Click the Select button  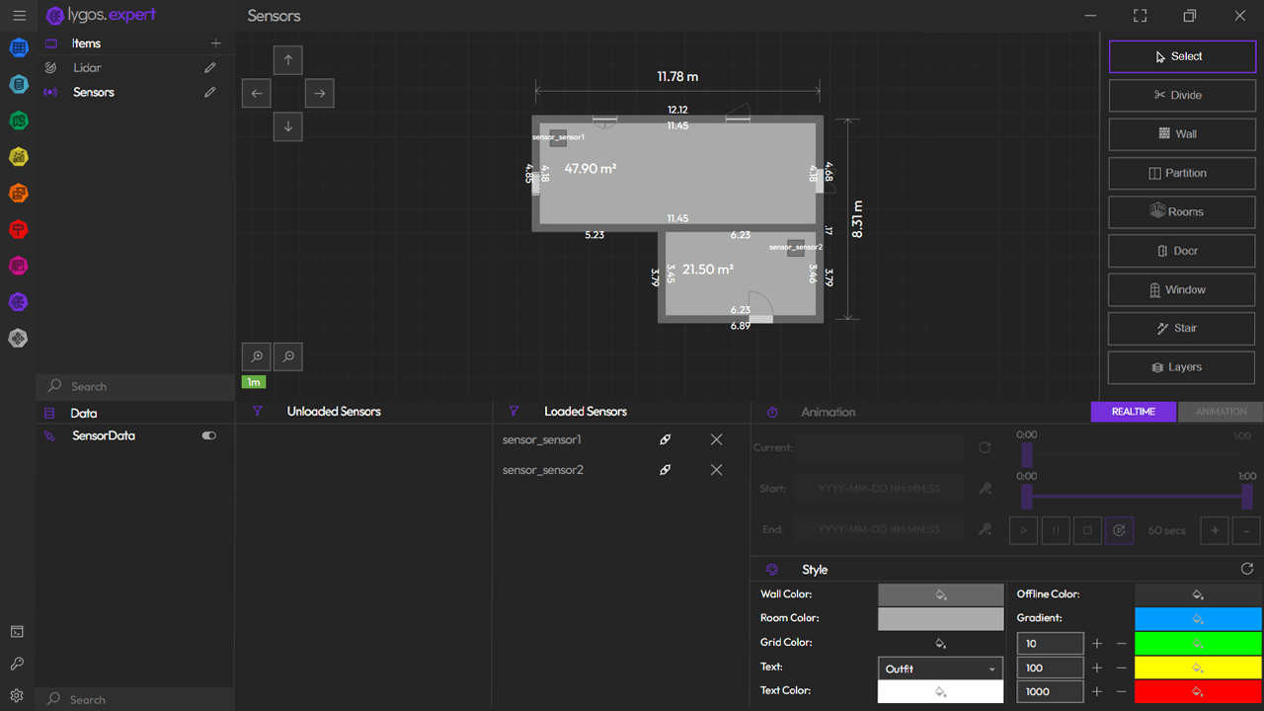1181,56
